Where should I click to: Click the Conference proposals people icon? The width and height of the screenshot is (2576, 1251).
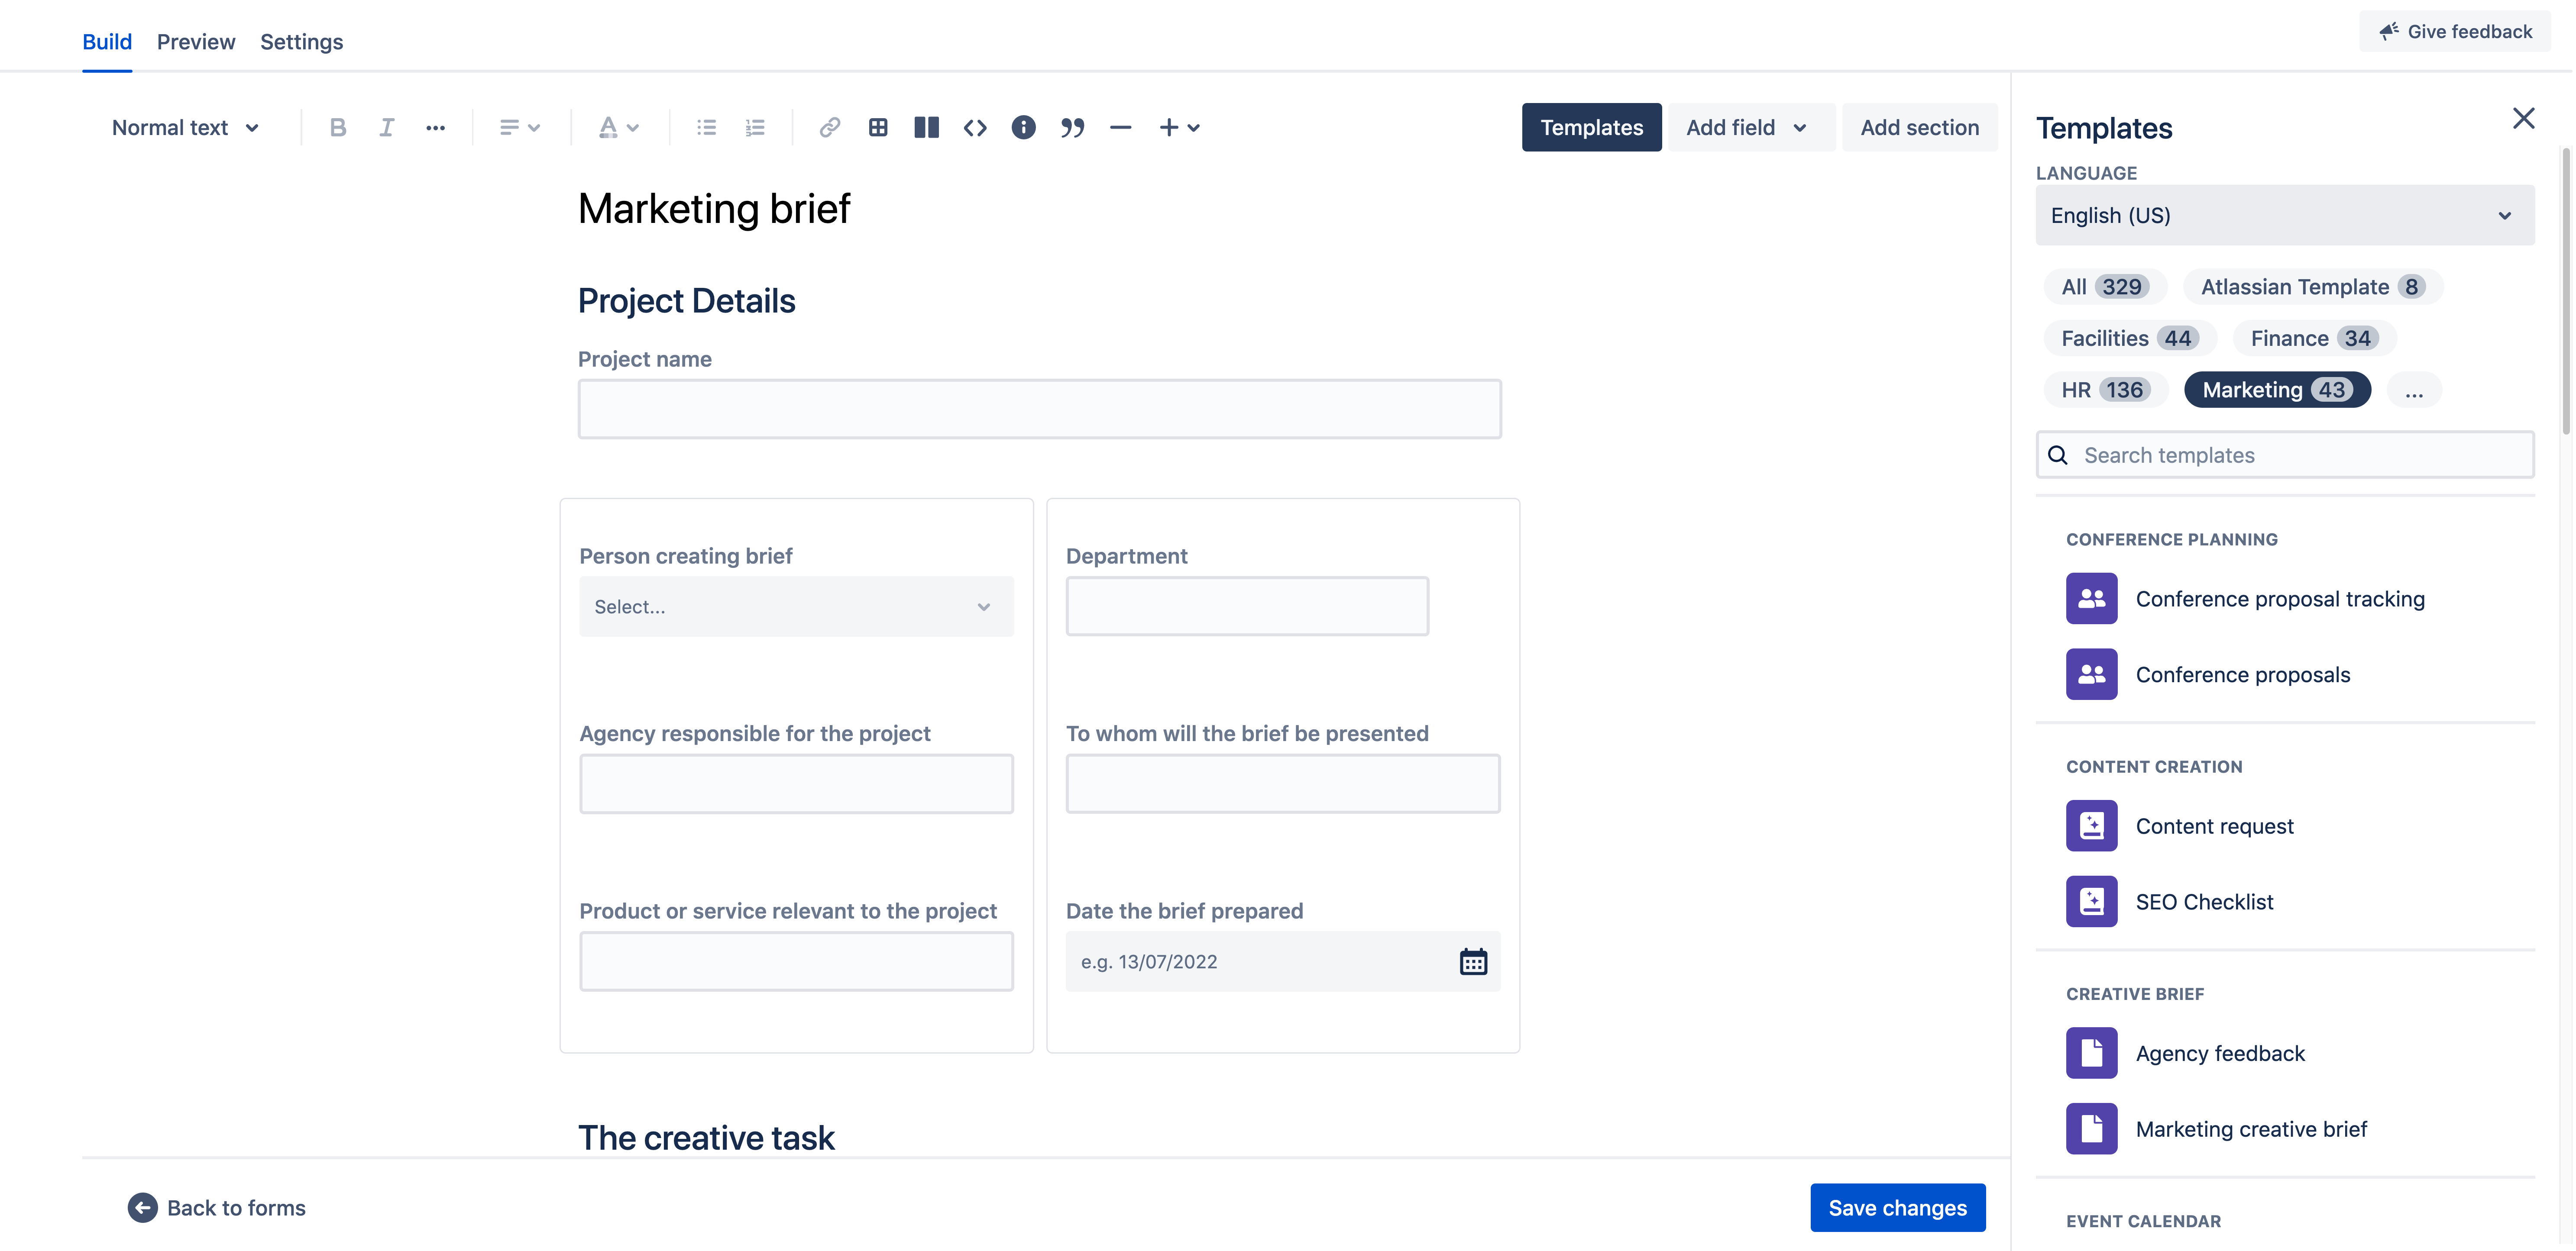[2091, 674]
